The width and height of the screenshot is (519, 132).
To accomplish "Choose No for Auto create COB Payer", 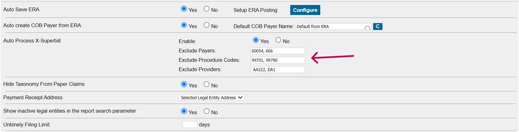I will pos(207,25).
